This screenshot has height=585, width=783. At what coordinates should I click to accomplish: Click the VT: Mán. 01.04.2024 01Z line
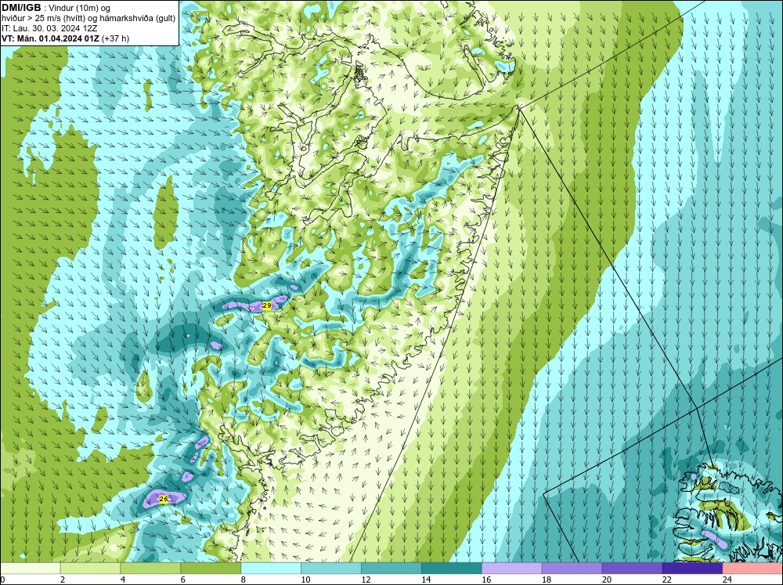pyautogui.click(x=65, y=38)
